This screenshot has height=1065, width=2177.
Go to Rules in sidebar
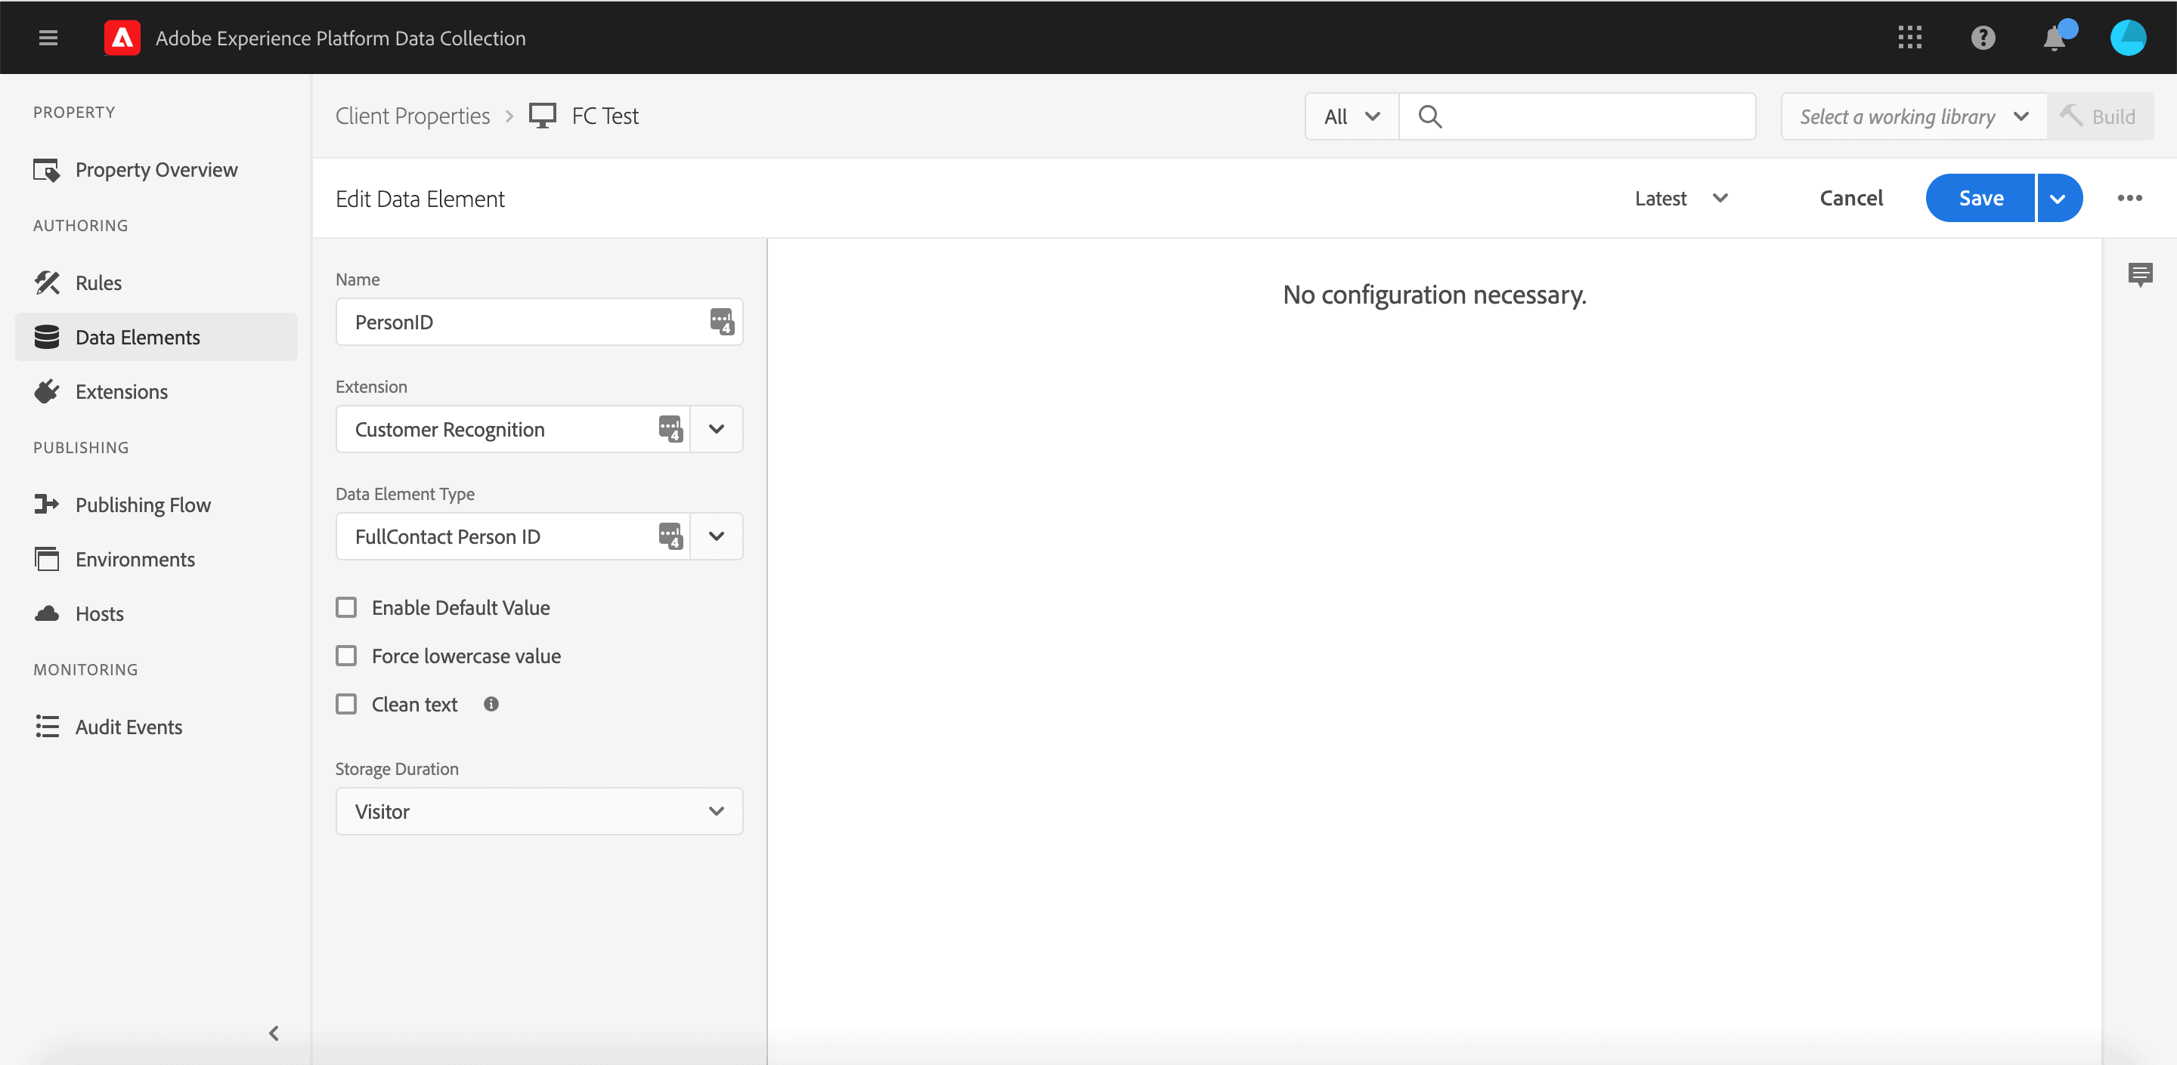[x=98, y=283]
